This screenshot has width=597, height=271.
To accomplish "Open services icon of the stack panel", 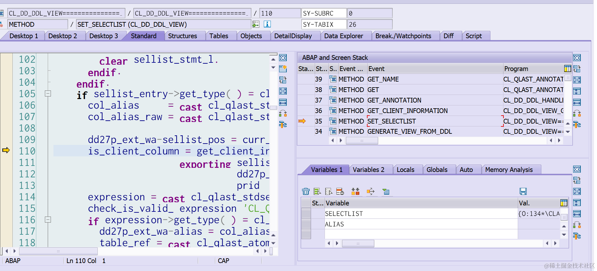I will pos(577,125).
